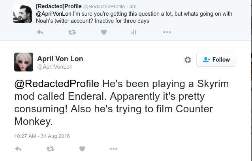Open the gear settings menu

click(x=188, y=60)
